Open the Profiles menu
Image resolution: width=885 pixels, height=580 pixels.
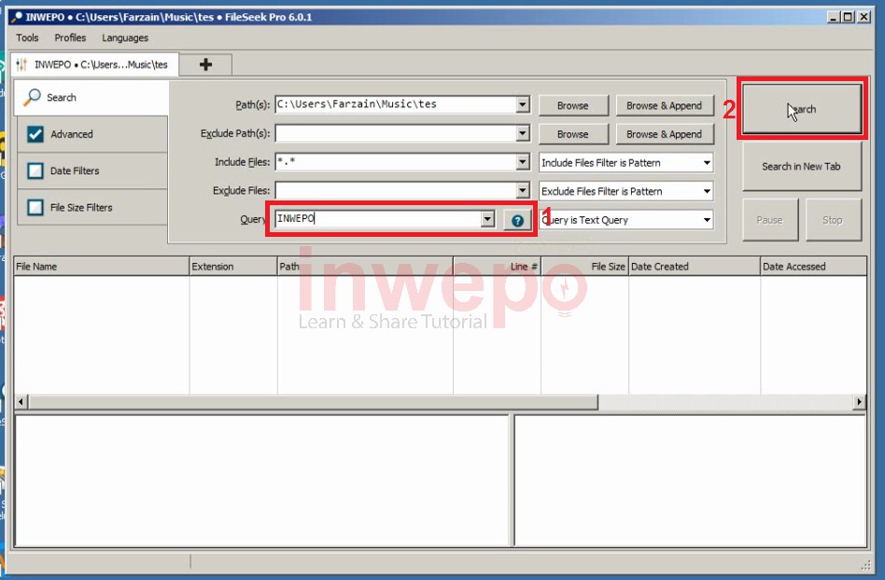(70, 37)
